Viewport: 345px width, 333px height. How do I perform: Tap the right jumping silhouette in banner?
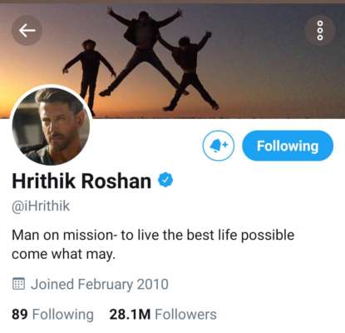189,72
